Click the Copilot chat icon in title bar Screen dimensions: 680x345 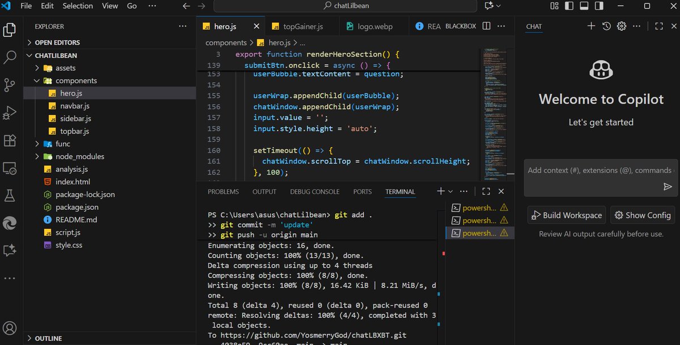(x=489, y=6)
